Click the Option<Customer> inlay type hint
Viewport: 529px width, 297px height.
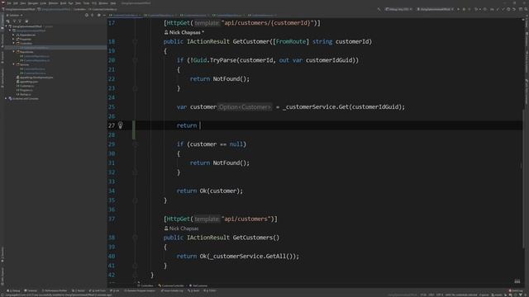[x=245, y=107]
